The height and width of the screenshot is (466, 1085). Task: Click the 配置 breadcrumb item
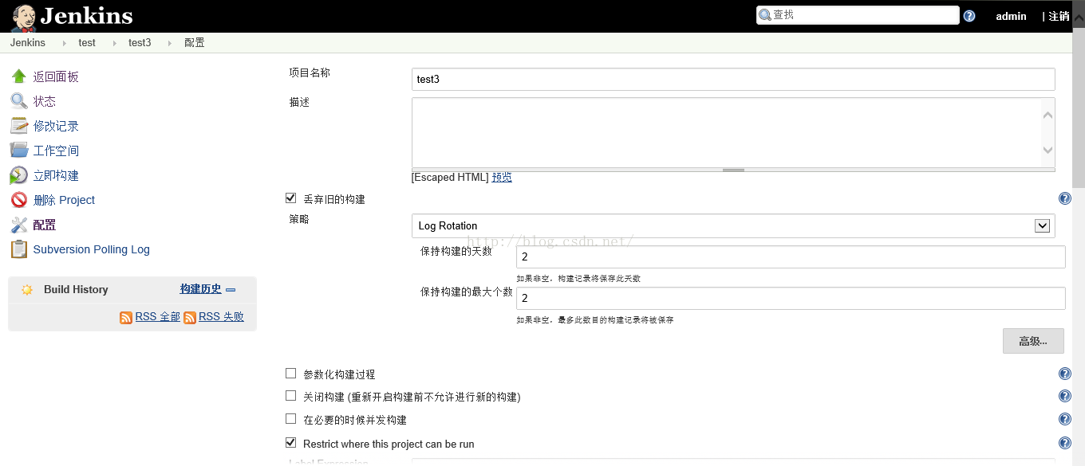[x=195, y=42]
